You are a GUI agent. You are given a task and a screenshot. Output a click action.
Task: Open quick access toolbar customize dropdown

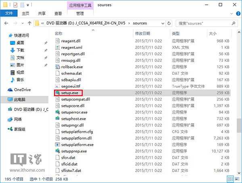coord(28,5)
